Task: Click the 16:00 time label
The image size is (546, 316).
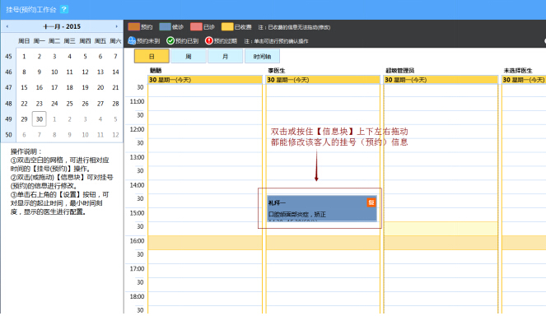Action: (x=137, y=240)
